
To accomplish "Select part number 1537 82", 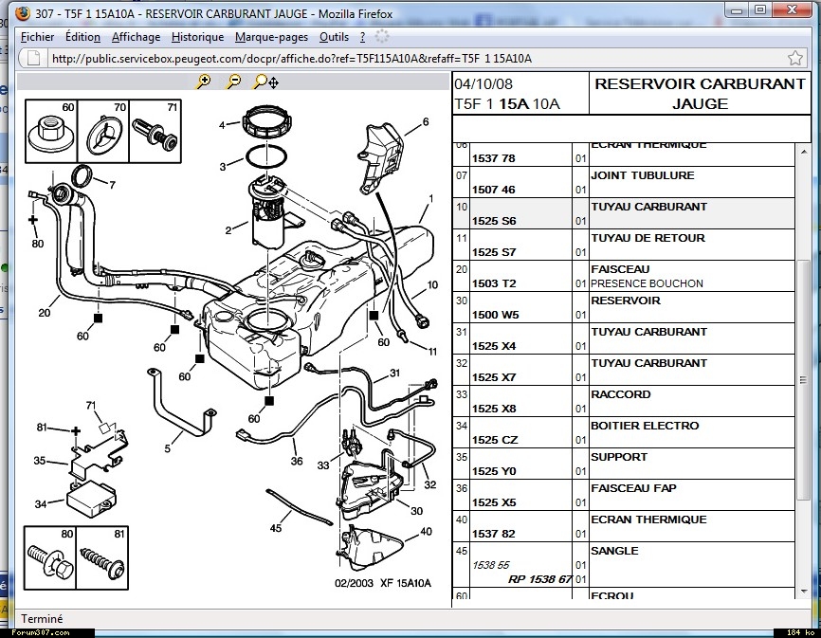I will pyautogui.click(x=494, y=534).
